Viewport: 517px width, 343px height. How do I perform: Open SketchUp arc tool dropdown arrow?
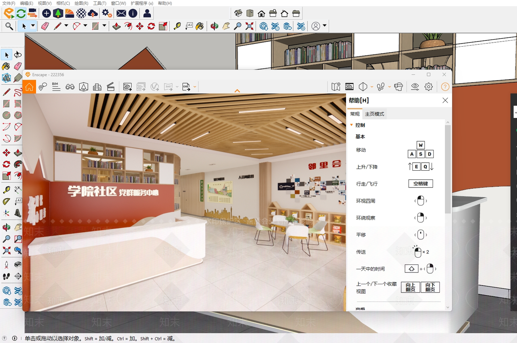pyautogui.click(x=85, y=26)
